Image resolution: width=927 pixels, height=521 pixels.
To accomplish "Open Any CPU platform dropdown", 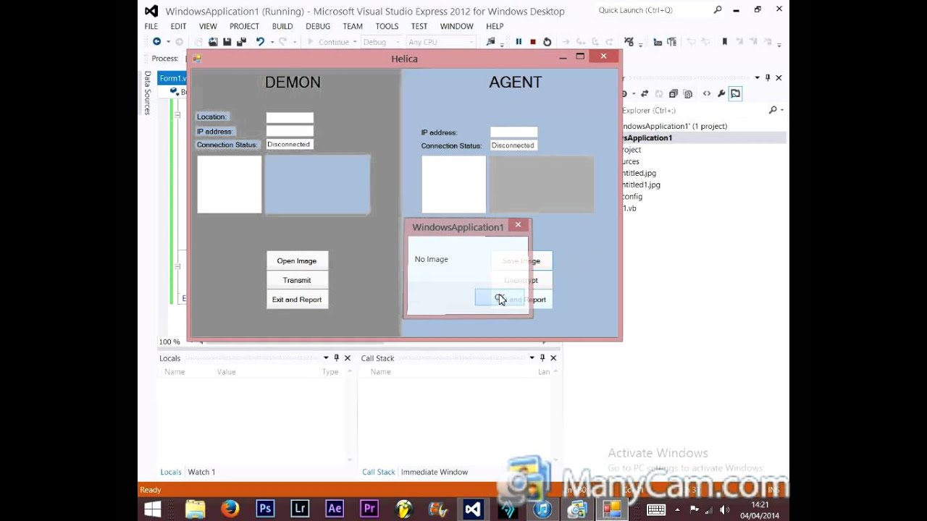I will pos(441,42).
